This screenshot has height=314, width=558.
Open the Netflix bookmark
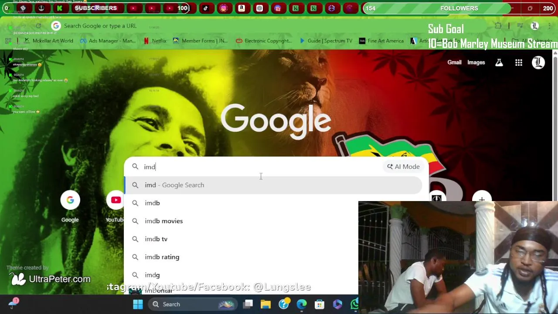click(155, 41)
